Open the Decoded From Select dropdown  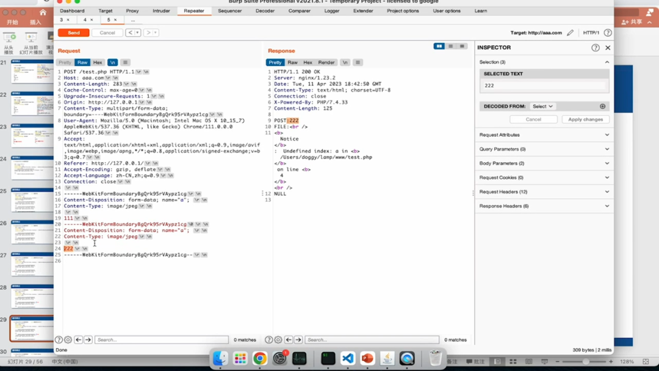tap(542, 106)
